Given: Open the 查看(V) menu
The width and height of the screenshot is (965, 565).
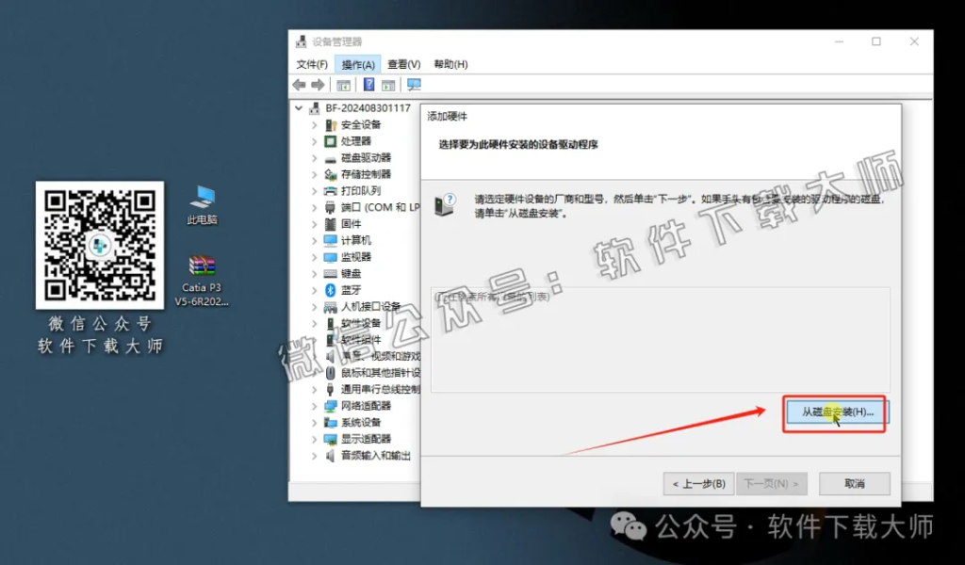Looking at the screenshot, I should pyautogui.click(x=402, y=63).
